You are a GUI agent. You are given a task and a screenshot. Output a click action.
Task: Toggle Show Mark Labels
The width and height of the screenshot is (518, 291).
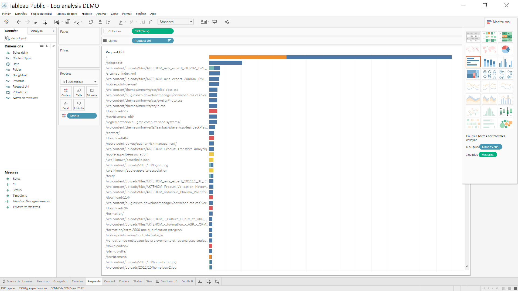tap(142, 22)
